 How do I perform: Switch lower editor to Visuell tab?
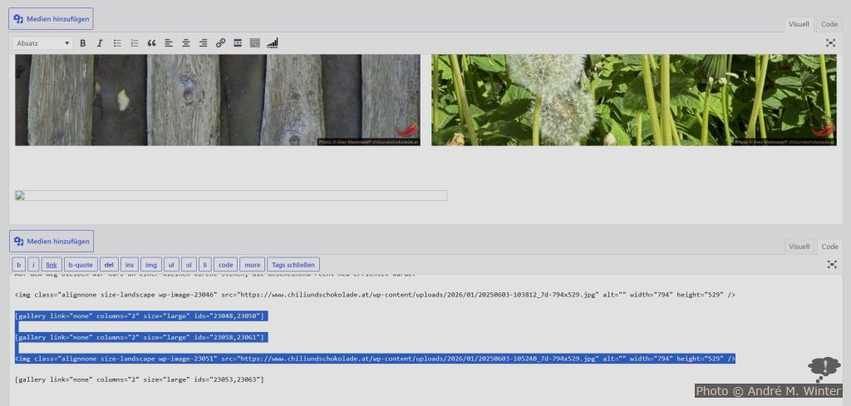coord(799,247)
